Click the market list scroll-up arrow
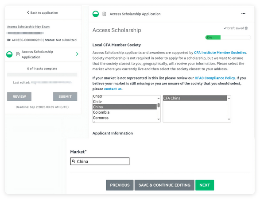The width and height of the screenshot is (260, 199). (x=159, y=98)
